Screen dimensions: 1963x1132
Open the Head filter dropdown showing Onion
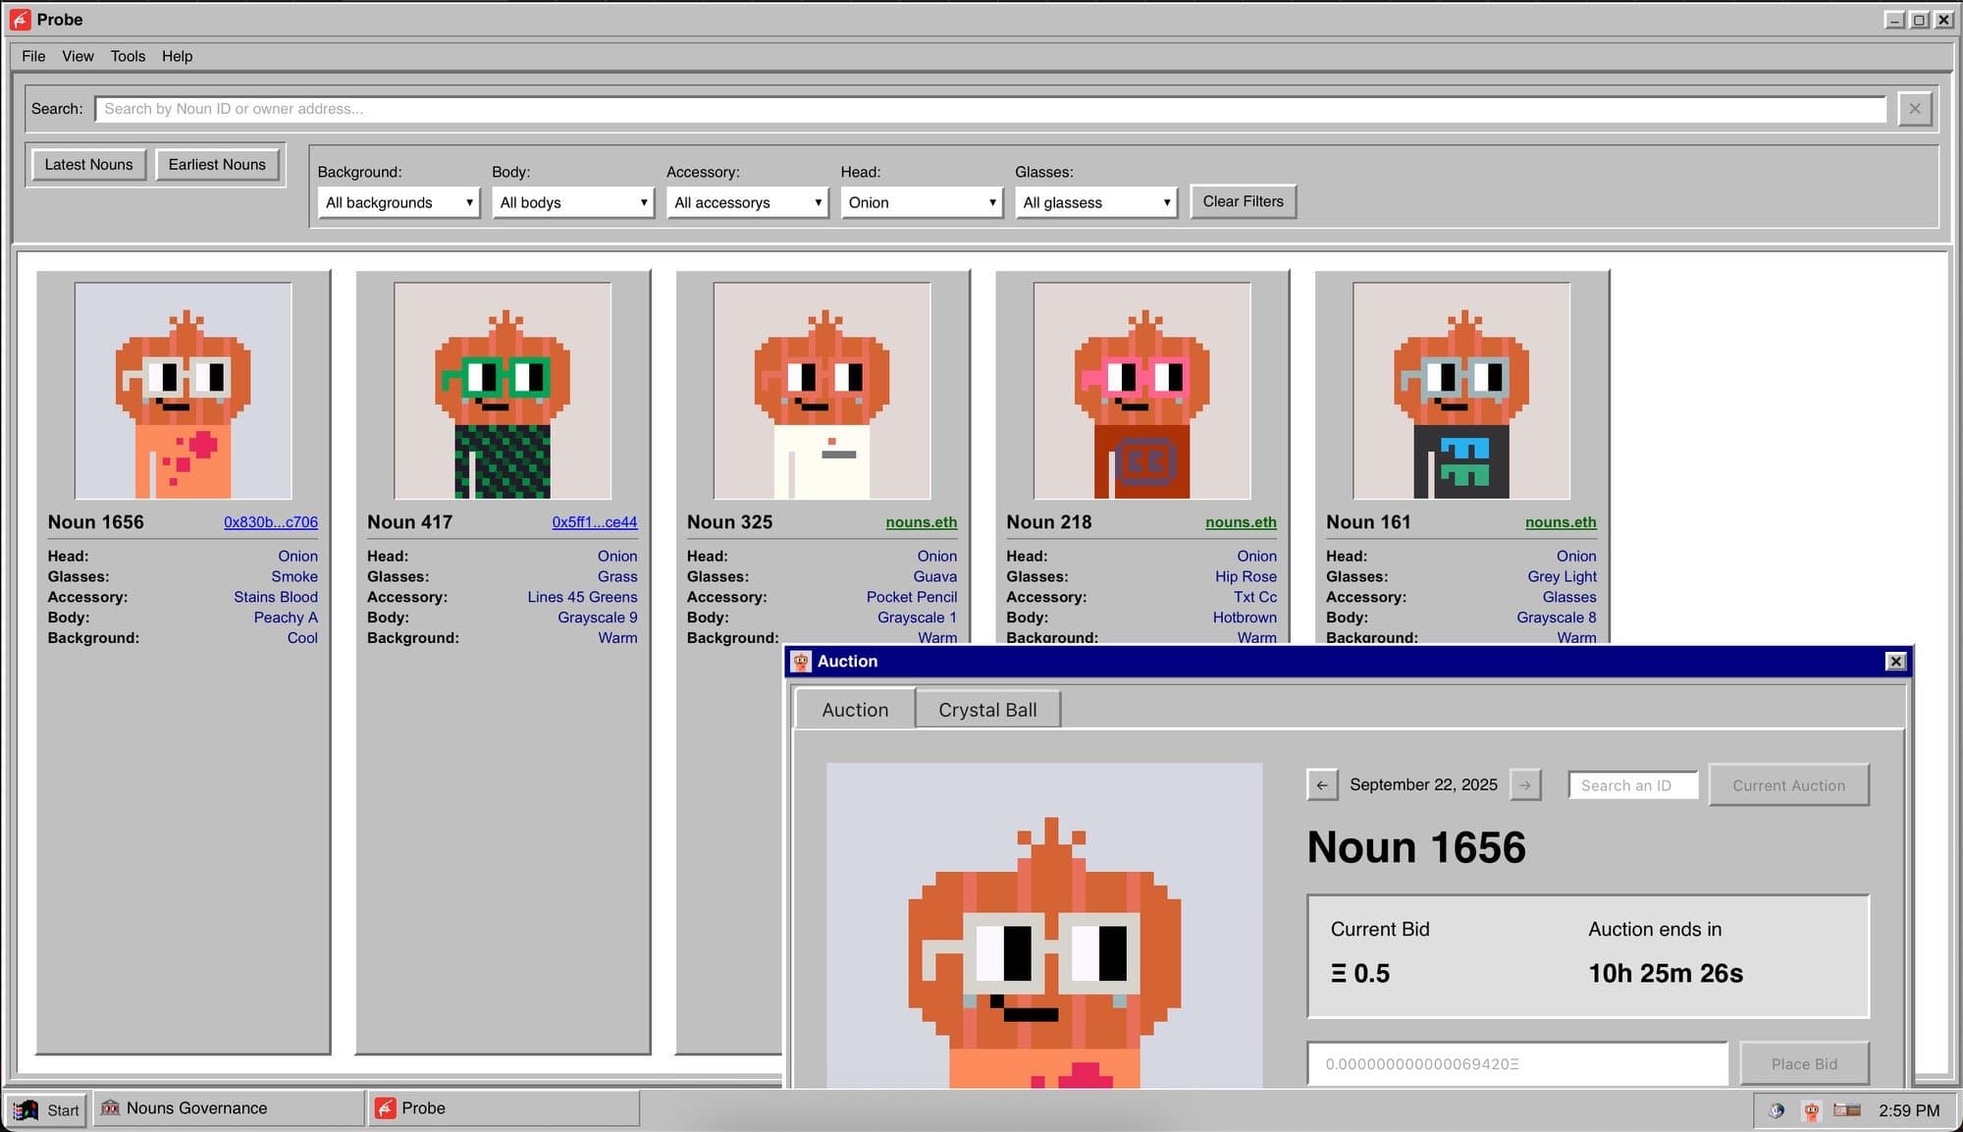921,202
